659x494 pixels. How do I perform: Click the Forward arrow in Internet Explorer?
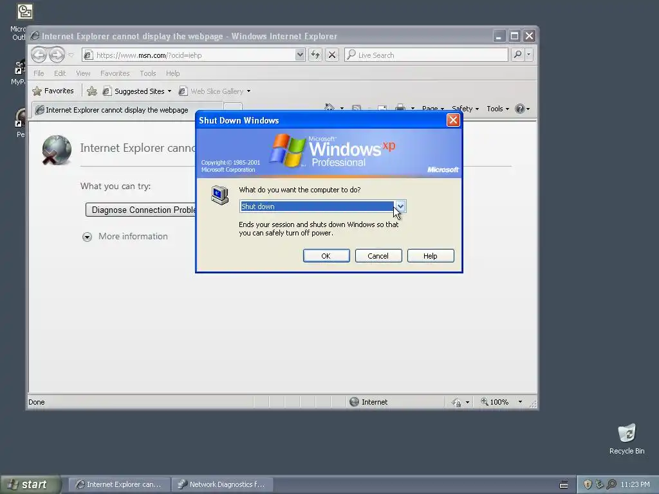57,55
